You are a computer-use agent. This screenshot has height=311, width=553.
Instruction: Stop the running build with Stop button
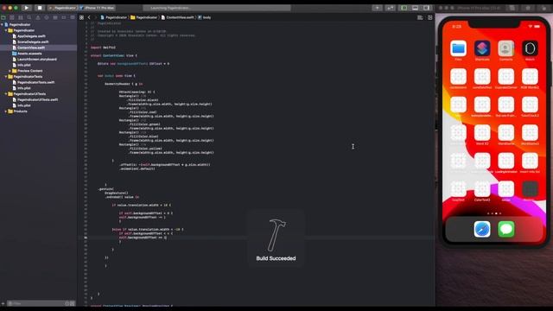pos(40,8)
